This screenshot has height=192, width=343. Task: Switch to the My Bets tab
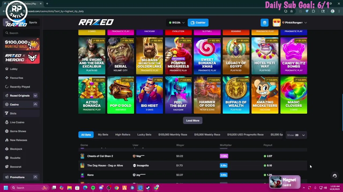(103, 135)
